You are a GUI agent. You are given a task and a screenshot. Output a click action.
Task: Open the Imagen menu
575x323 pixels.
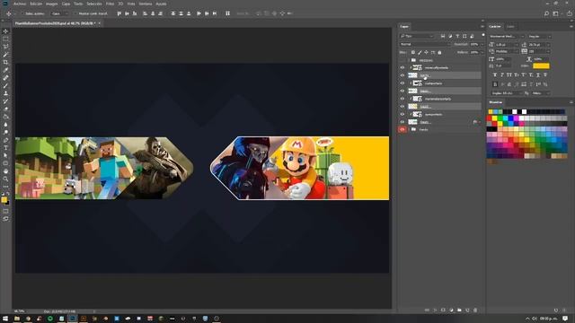pyautogui.click(x=52, y=4)
